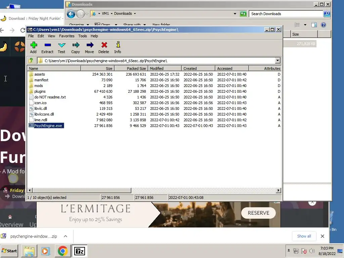Open the Tools menu
This screenshot has height=258, width=344.
[x=83, y=36]
